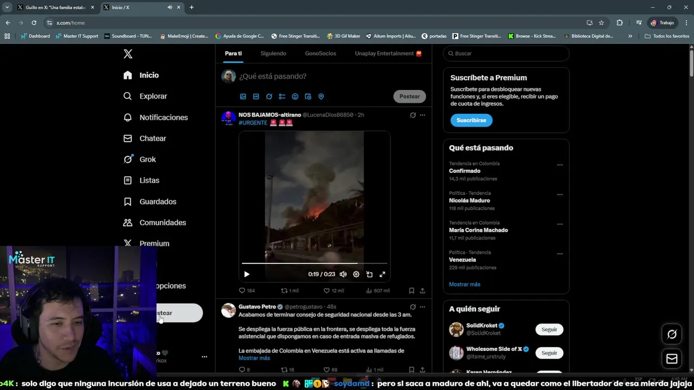Open floating Grok button
The height and width of the screenshot is (390, 694).
672,334
